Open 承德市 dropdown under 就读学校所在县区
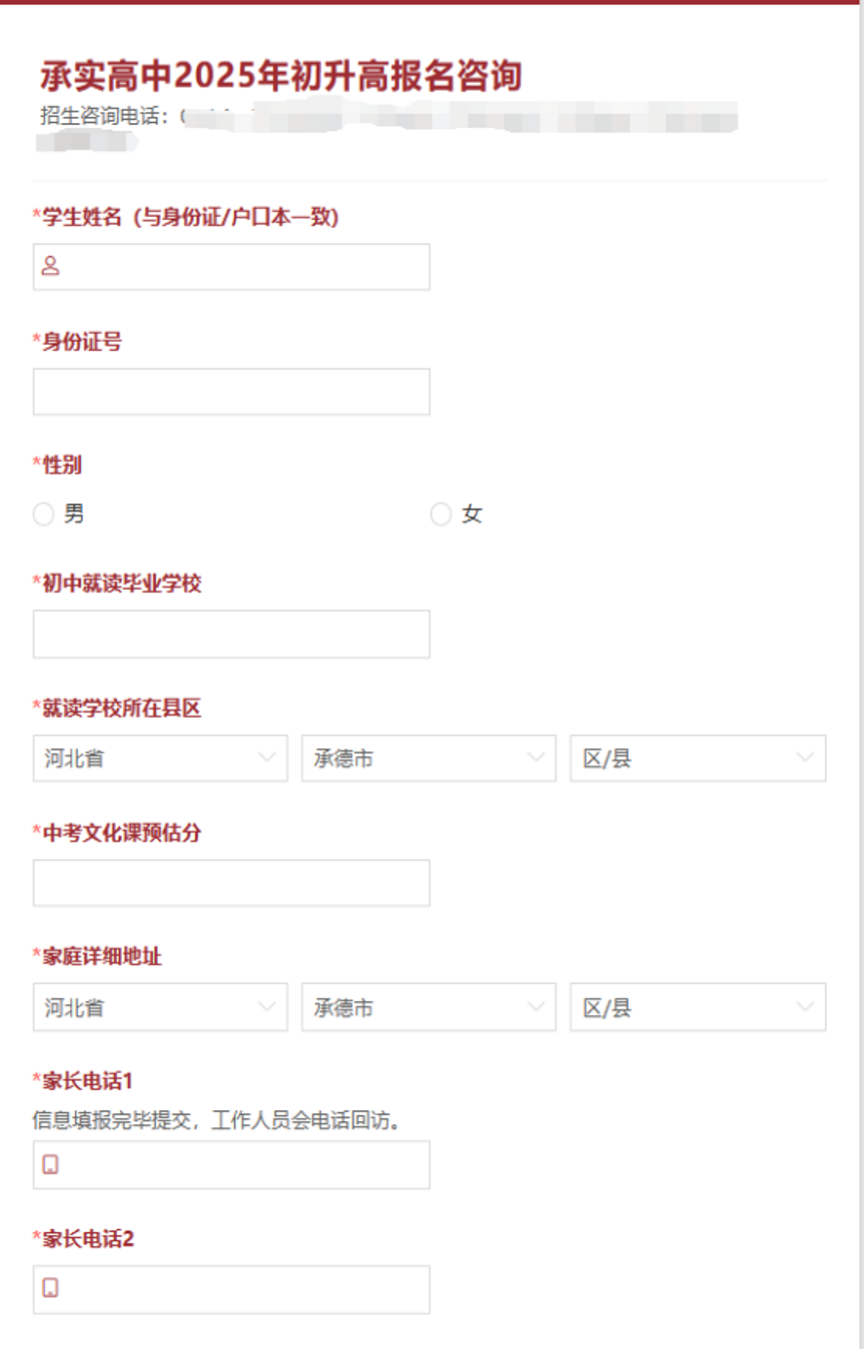The width and height of the screenshot is (865, 1349). coord(429,758)
